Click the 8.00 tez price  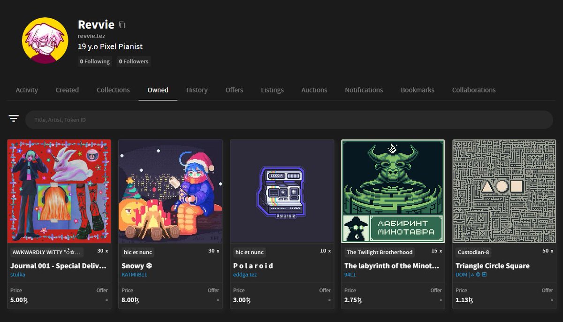131,300
